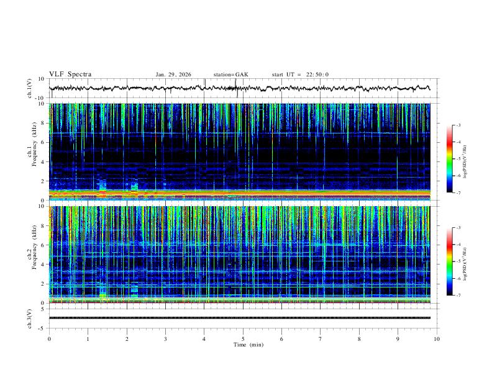This screenshot has width=492, height=380.
Task: Click the bright burst near 1.4 min in ch.1 spectrogram
Action: click(102, 188)
